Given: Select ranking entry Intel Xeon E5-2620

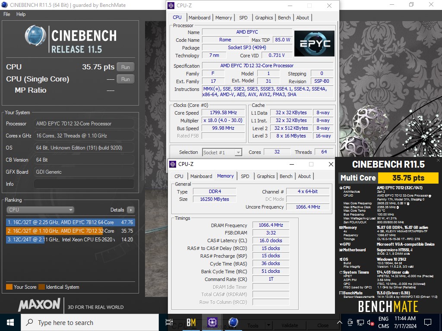Looking at the screenshot, I should [70, 240].
